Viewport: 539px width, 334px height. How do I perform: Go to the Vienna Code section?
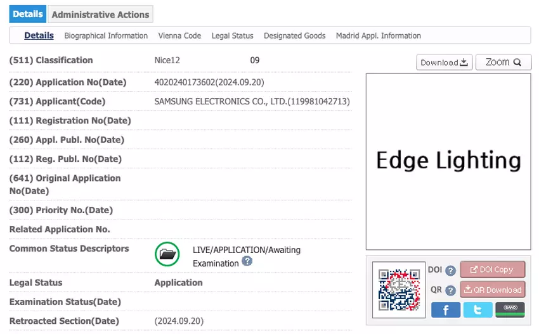(x=179, y=35)
